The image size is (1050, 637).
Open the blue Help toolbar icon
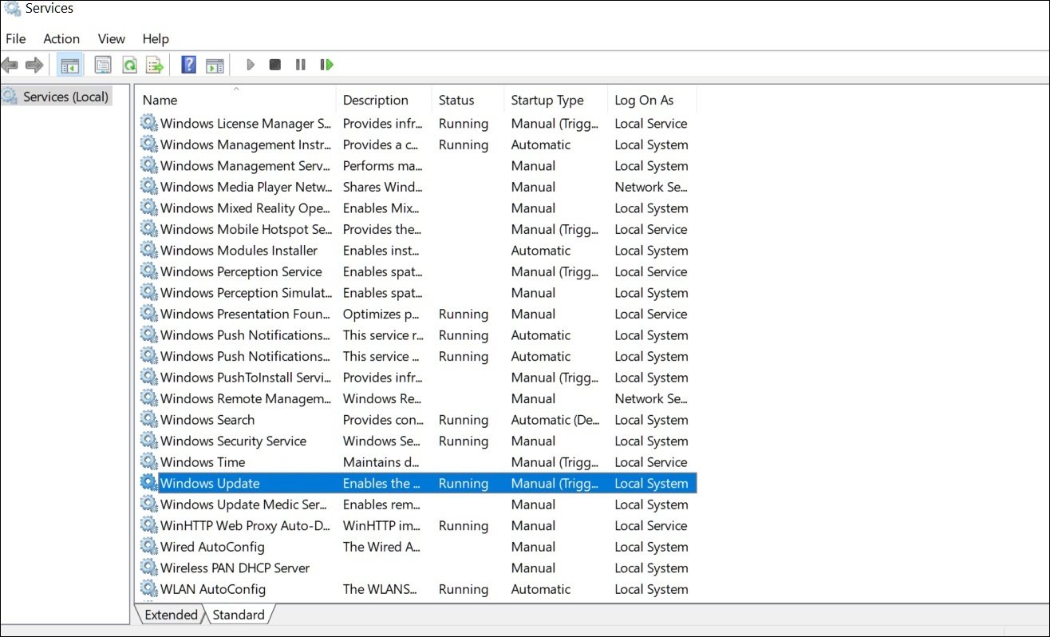pos(188,65)
